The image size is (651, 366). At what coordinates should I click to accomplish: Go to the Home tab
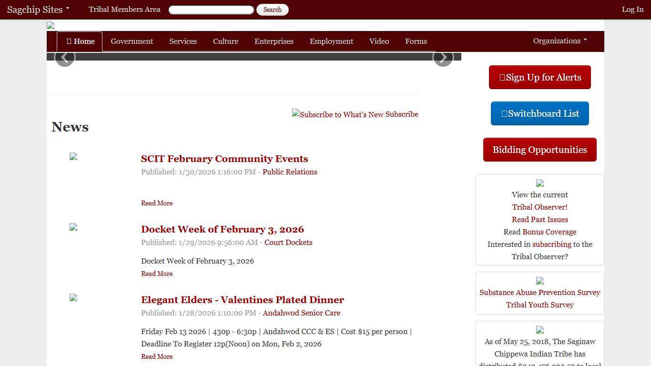(80, 41)
